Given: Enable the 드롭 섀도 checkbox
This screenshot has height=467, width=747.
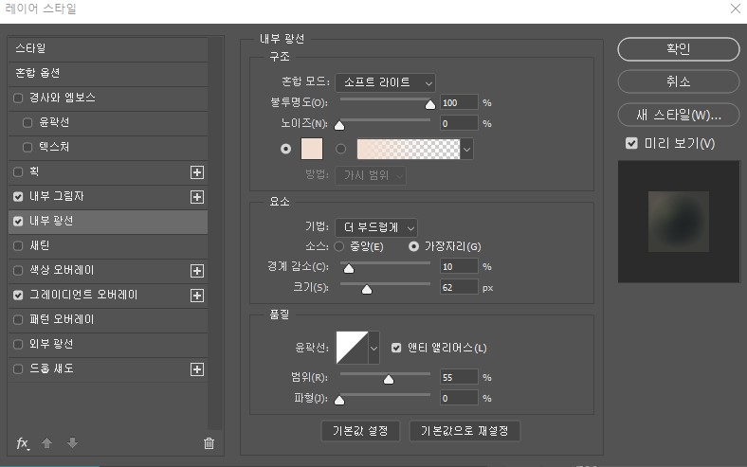Looking at the screenshot, I should (x=18, y=368).
